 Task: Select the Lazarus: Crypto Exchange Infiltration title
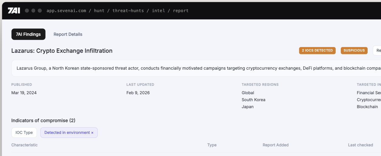(x=62, y=51)
